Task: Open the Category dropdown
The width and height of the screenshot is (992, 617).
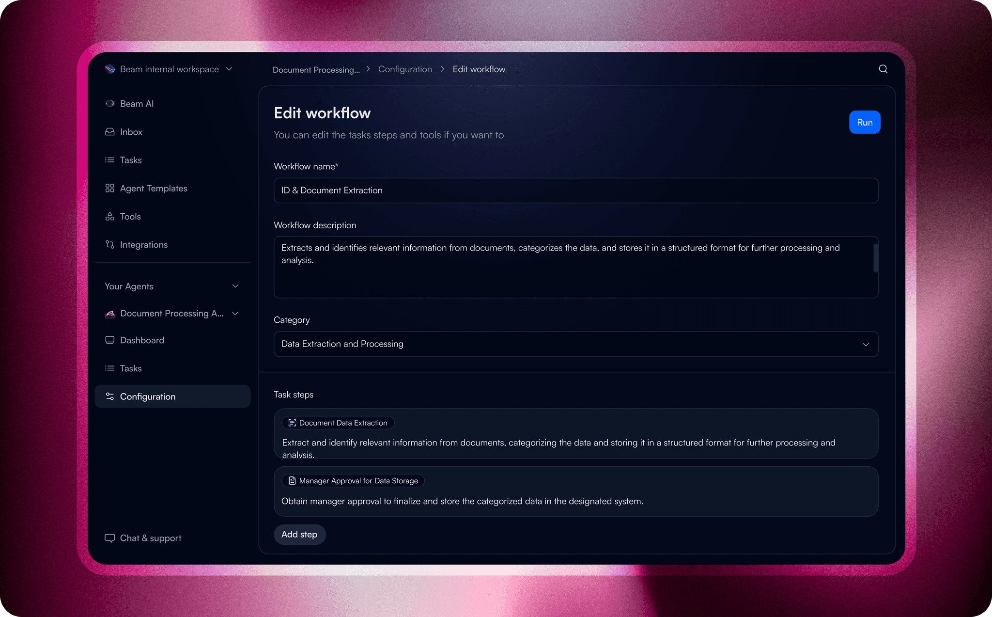Action: pyautogui.click(x=866, y=344)
